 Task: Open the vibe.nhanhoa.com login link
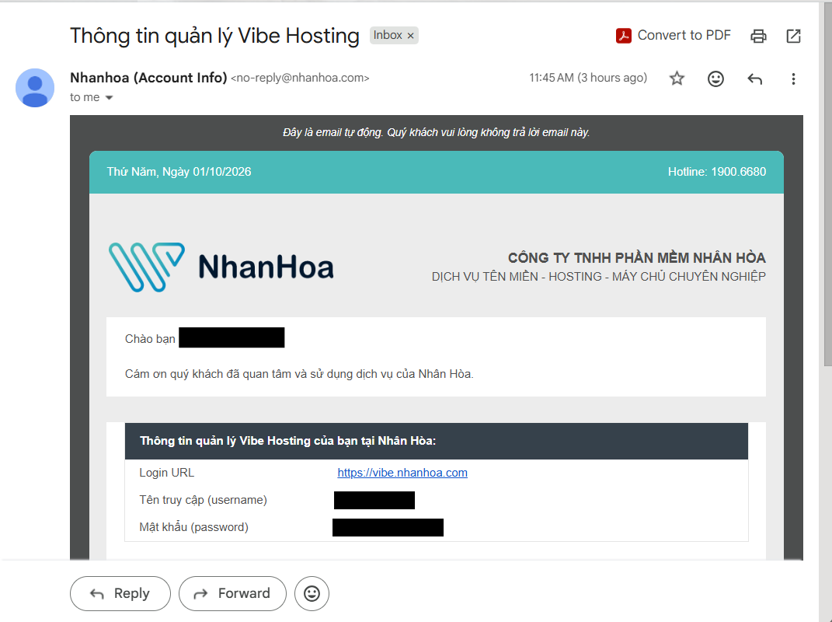[402, 473]
